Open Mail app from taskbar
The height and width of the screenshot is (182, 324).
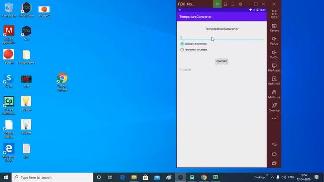coord(157,177)
